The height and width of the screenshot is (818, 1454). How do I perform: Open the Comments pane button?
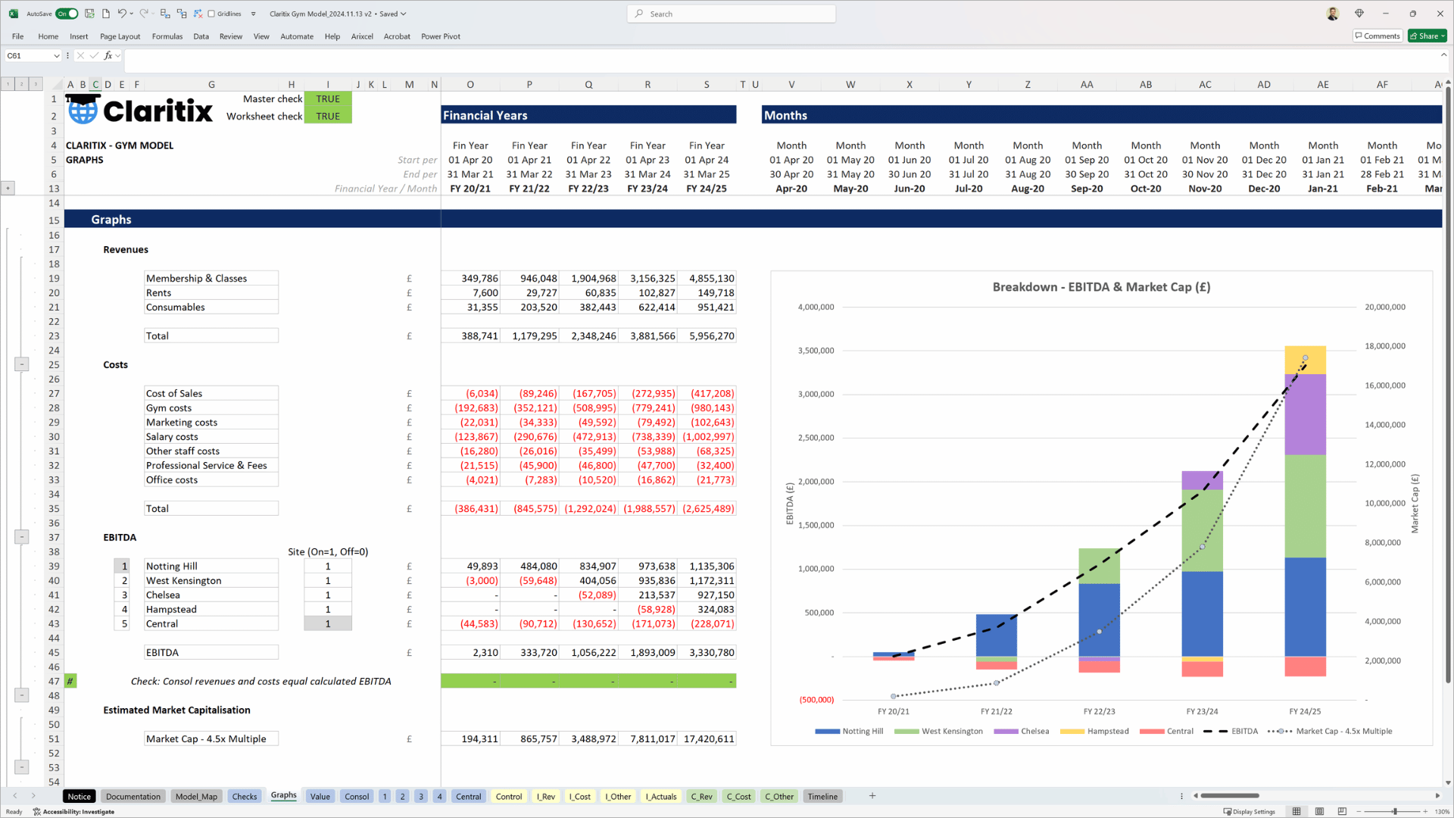(x=1378, y=36)
